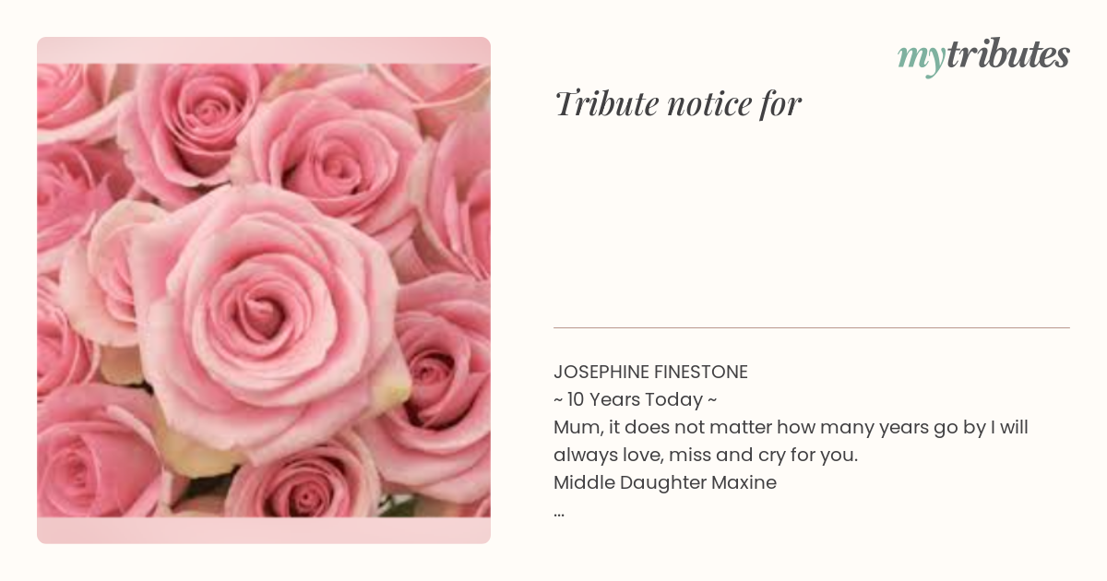Click the pale pink band below the photo
The height and width of the screenshot is (581, 1107).
[x=264, y=530]
